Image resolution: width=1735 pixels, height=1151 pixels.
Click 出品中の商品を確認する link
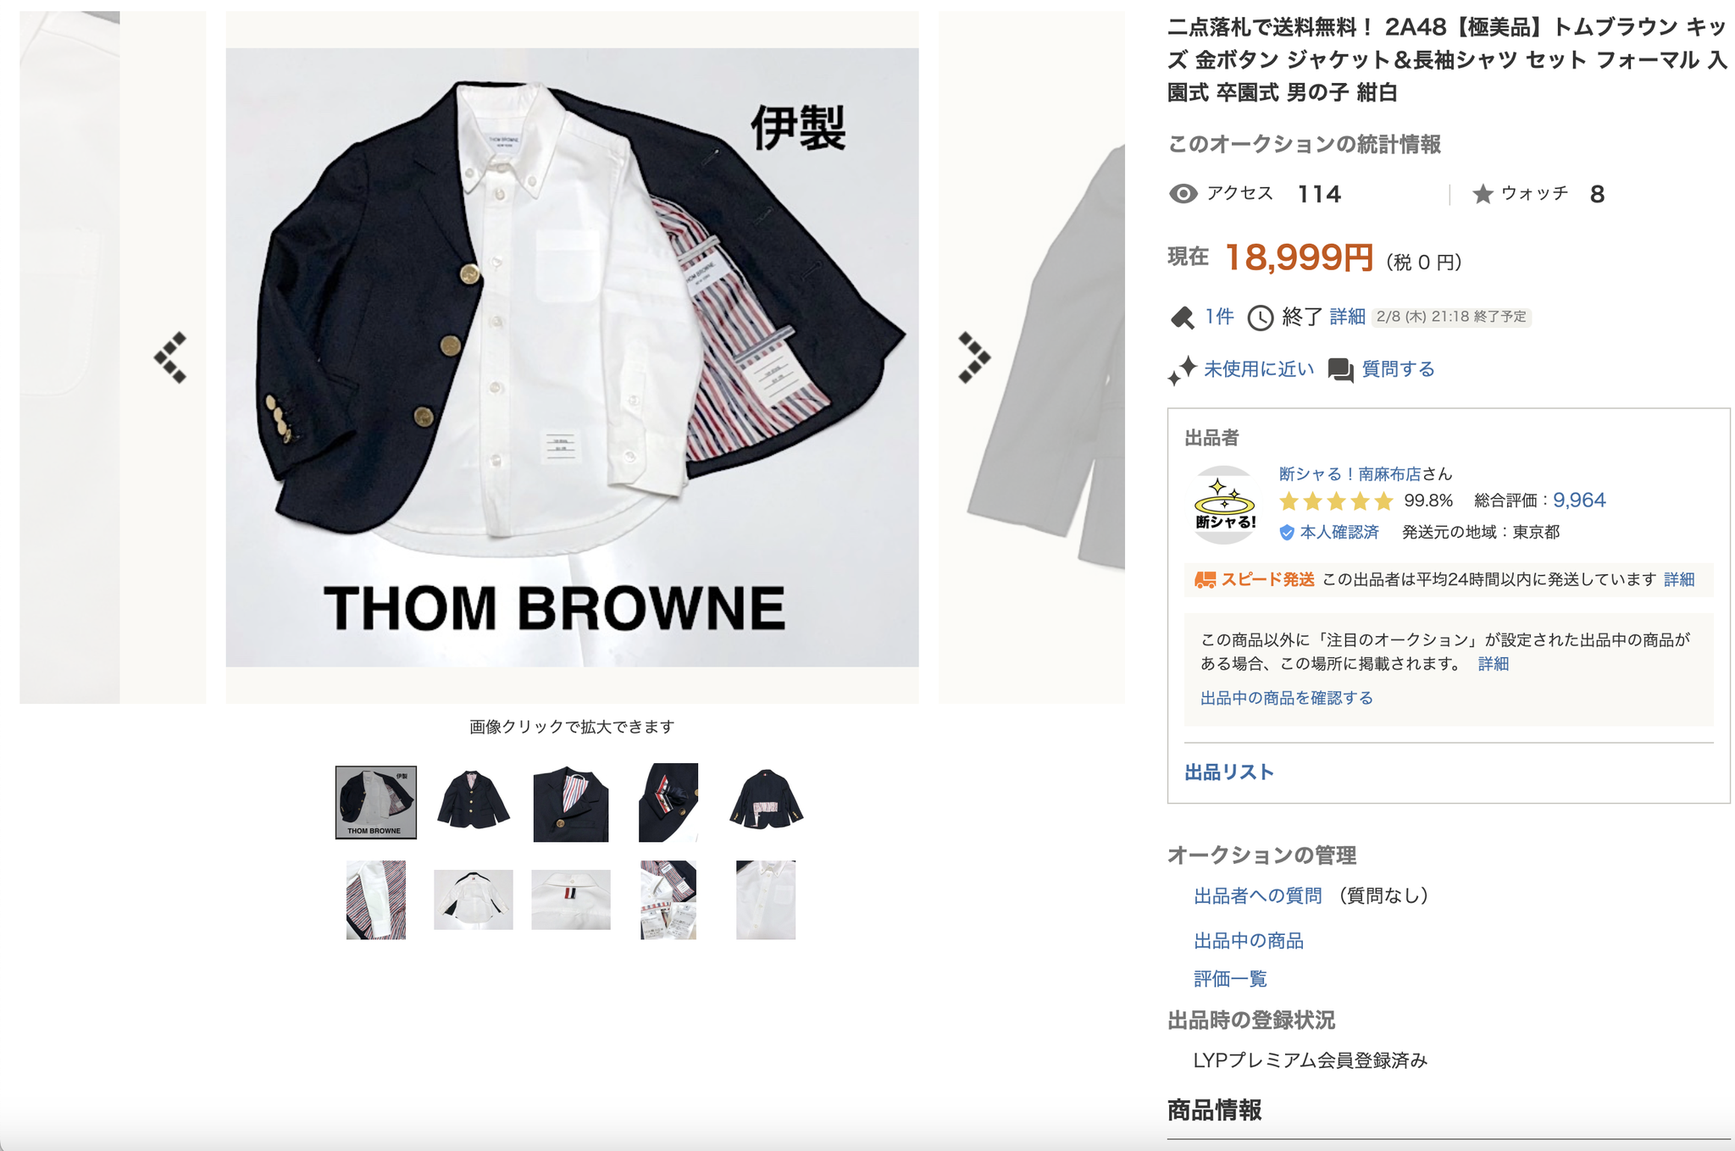tap(1286, 698)
